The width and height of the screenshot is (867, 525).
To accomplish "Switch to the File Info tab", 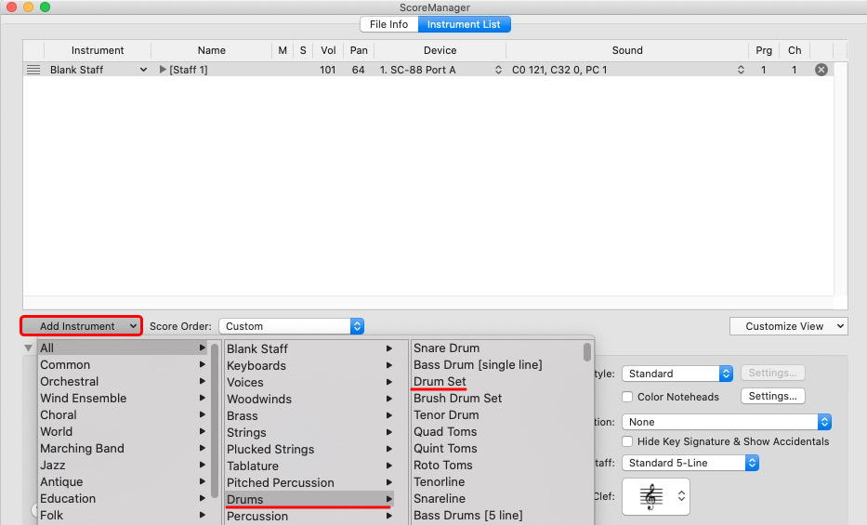I will click(388, 24).
